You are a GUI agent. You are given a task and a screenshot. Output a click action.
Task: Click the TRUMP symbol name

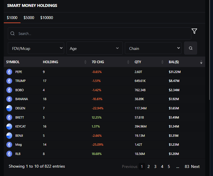[21, 81]
